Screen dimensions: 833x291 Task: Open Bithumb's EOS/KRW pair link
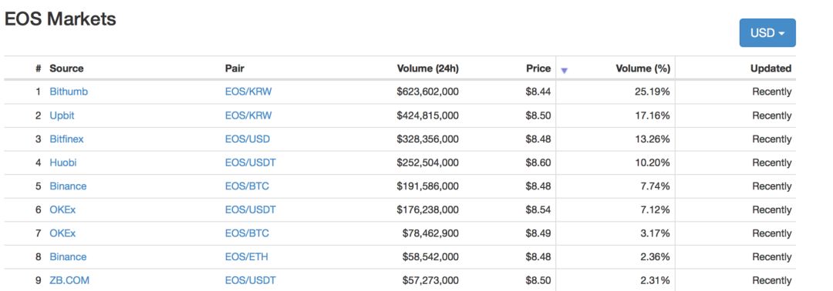coord(248,92)
